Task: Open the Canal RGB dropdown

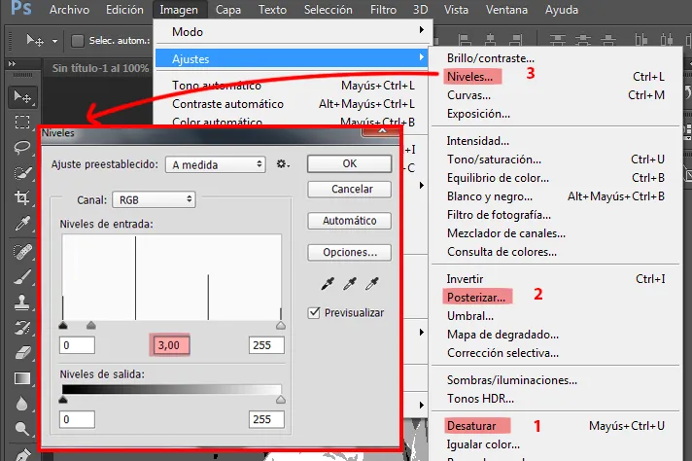Action: [154, 199]
